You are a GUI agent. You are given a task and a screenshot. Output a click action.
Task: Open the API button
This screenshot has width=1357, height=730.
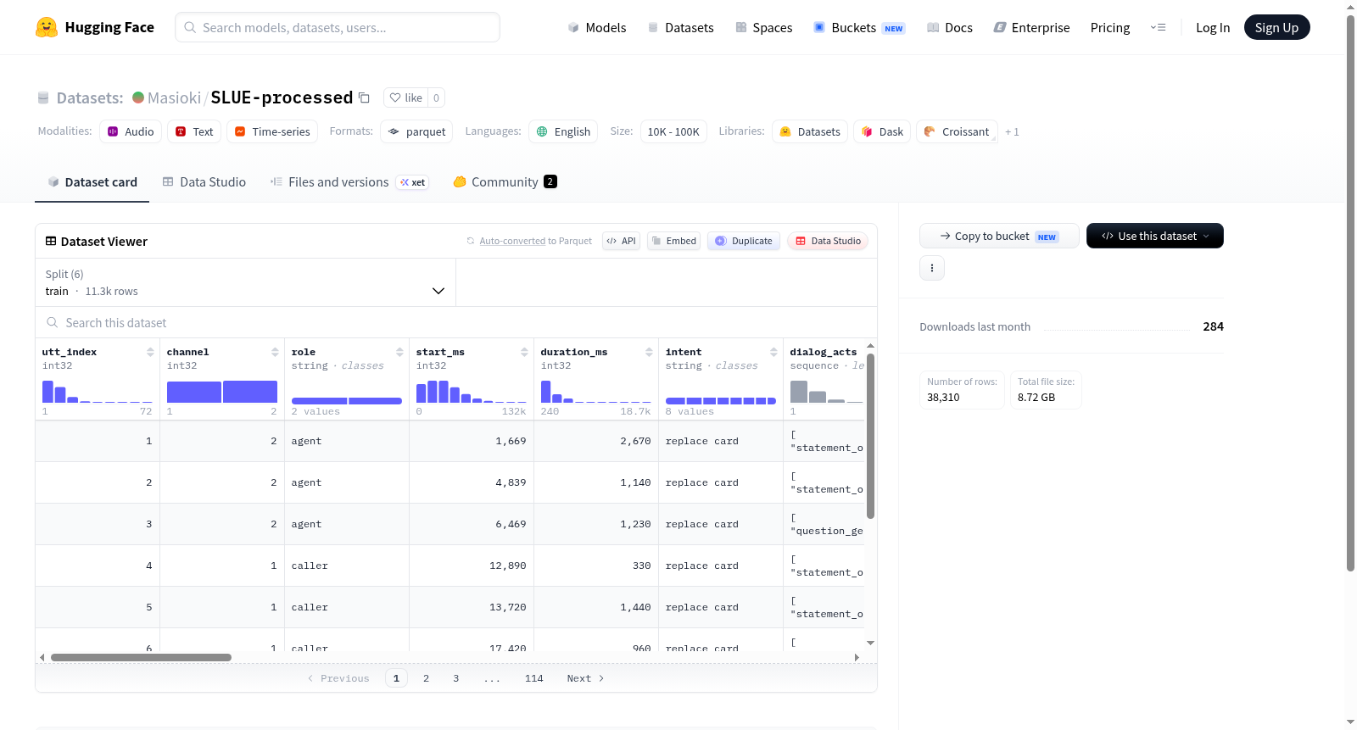(621, 241)
